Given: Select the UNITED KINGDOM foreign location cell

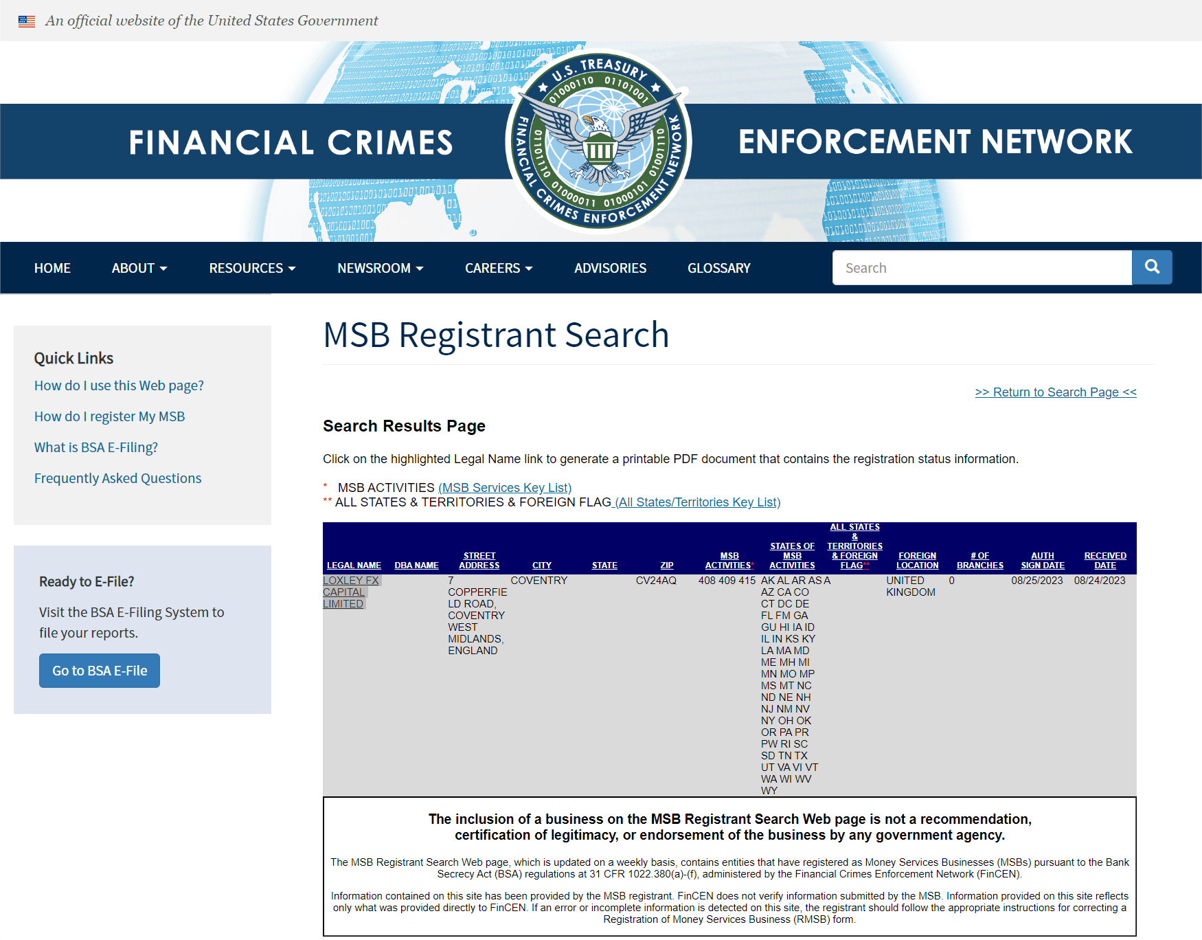Looking at the screenshot, I should [x=910, y=586].
